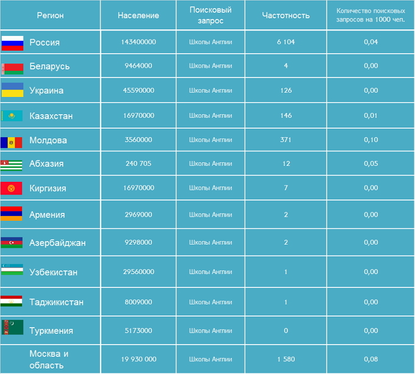This screenshot has height=374, width=415.
Task: Click Russia frequency value 6 104
Action: point(286,41)
